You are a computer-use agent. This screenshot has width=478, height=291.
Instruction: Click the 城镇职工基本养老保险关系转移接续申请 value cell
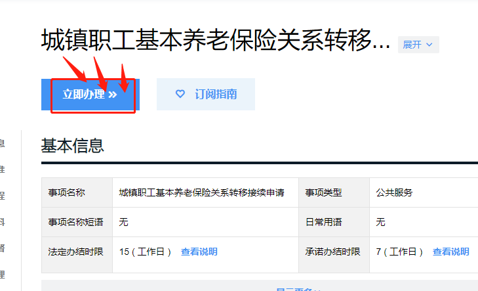pyautogui.click(x=205, y=192)
